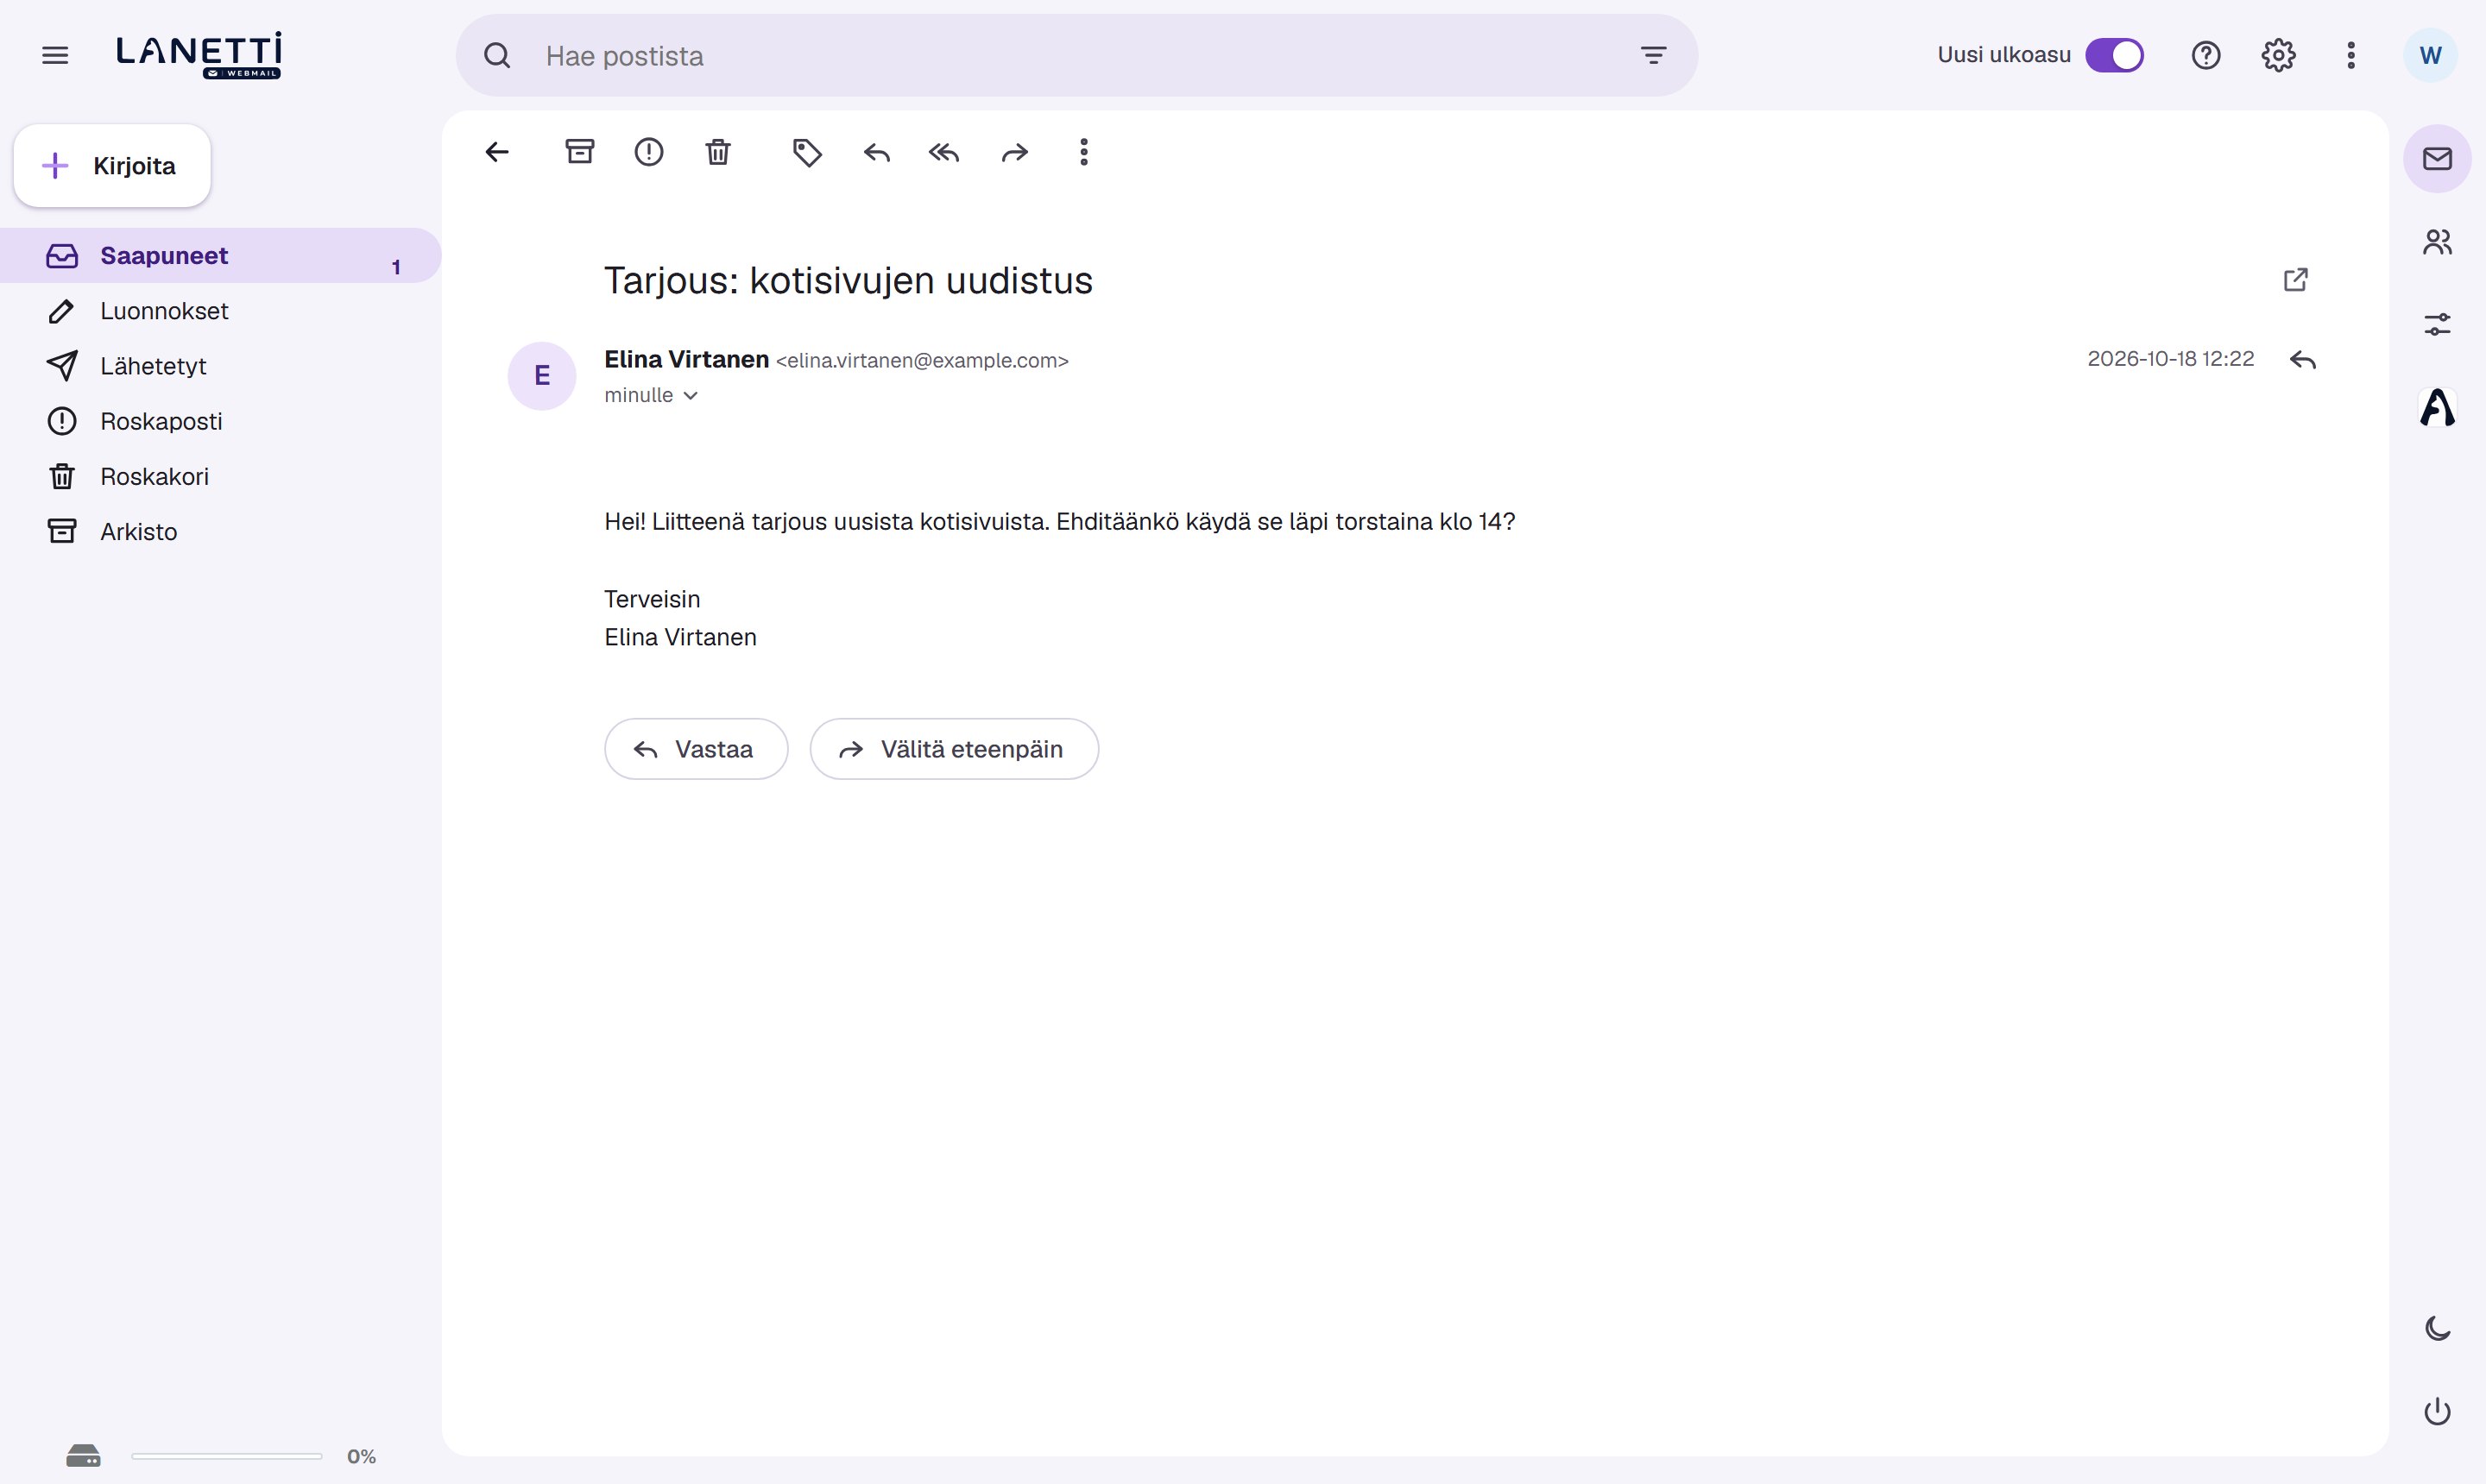2486x1484 pixels.
Task: Open the sliders filter icon in sidebar
Action: (x=2438, y=324)
